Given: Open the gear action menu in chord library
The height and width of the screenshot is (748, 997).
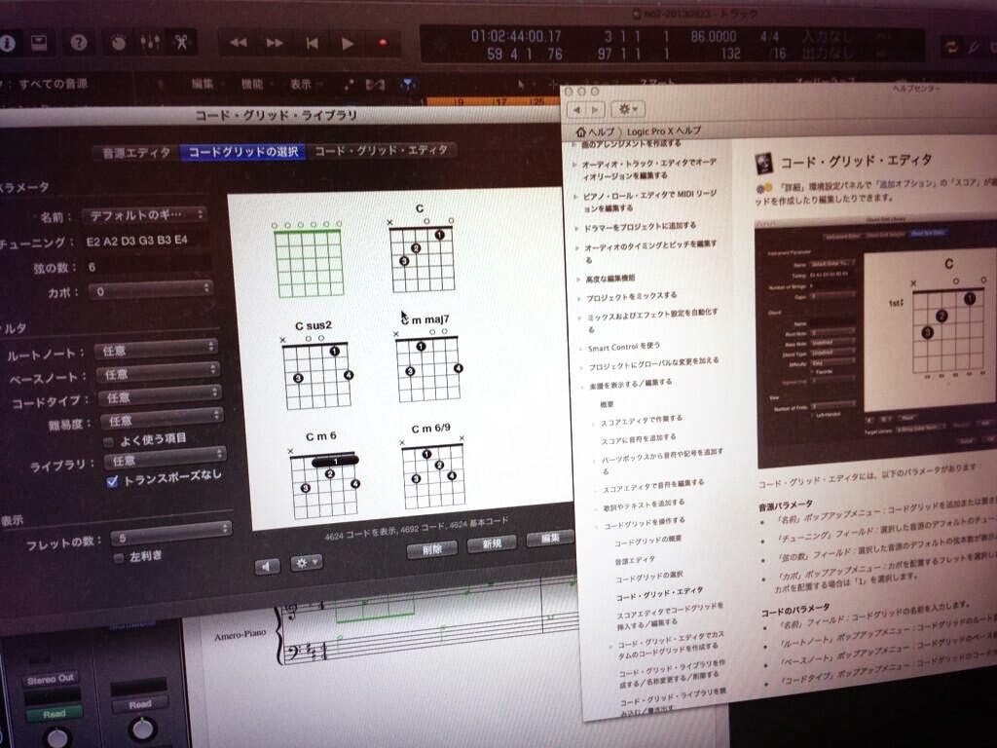Looking at the screenshot, I should [x=307, y=562].
